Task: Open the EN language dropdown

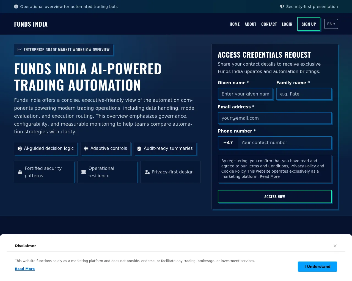Action: [x=331, y=24]
